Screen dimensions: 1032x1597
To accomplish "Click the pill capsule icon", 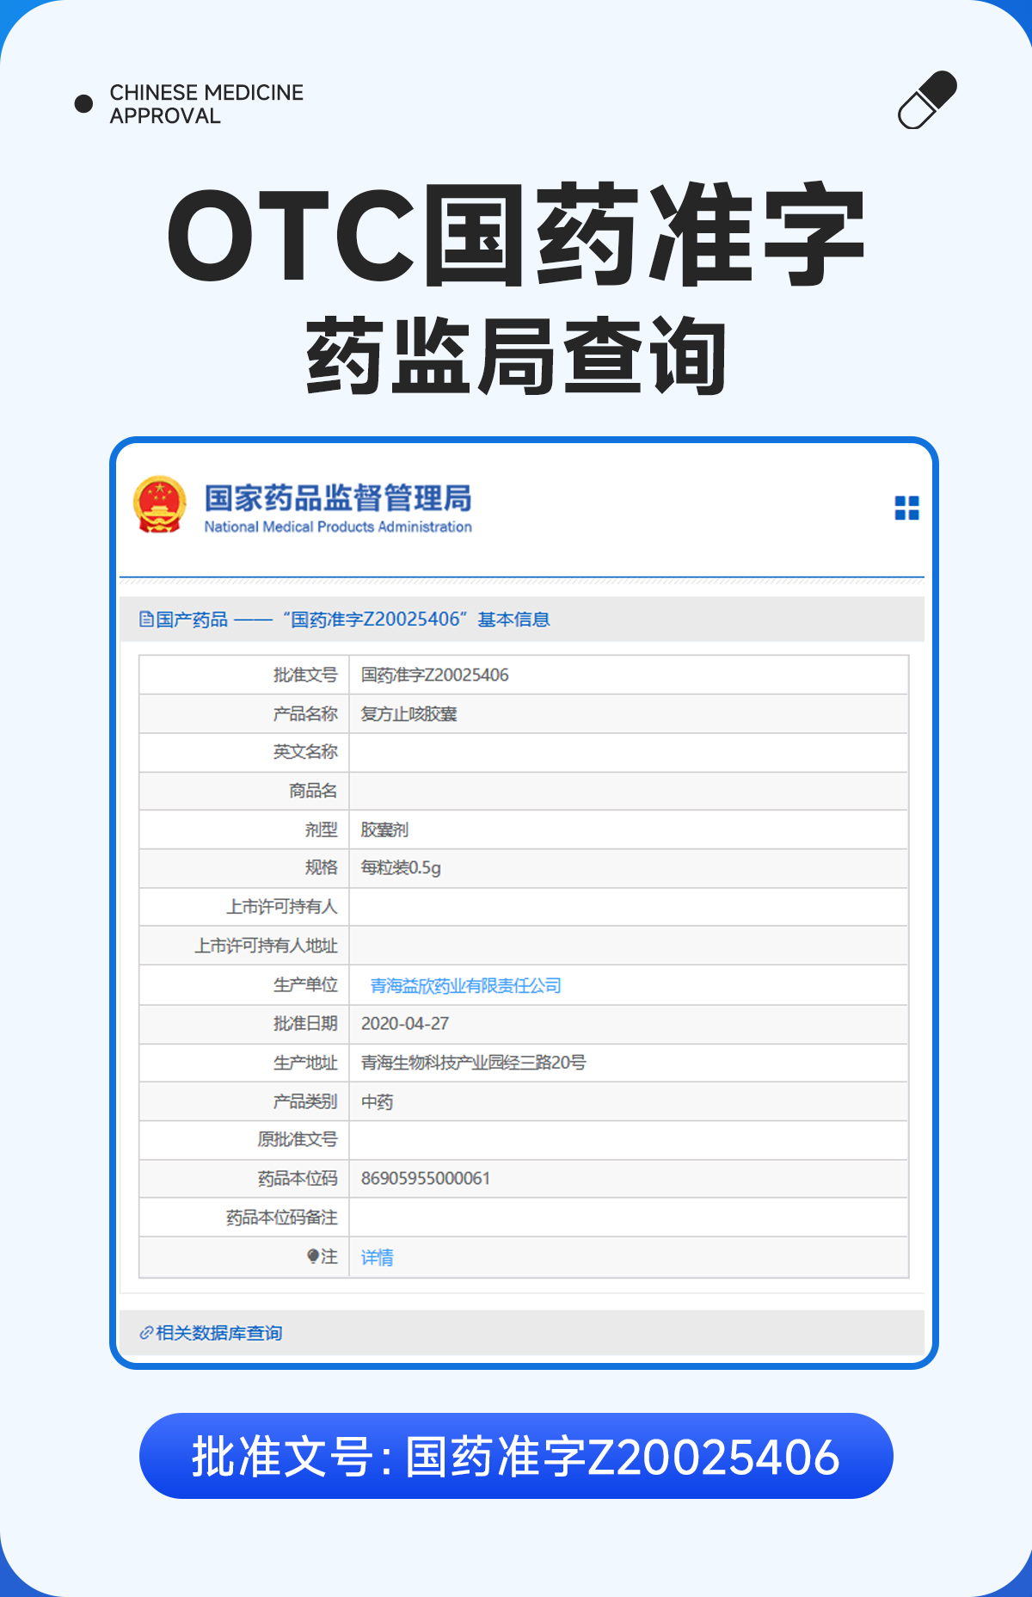I will pyautogui.click(x=927, y=100).
